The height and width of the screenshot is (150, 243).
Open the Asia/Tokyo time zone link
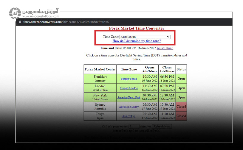click(x=129, y=116)
